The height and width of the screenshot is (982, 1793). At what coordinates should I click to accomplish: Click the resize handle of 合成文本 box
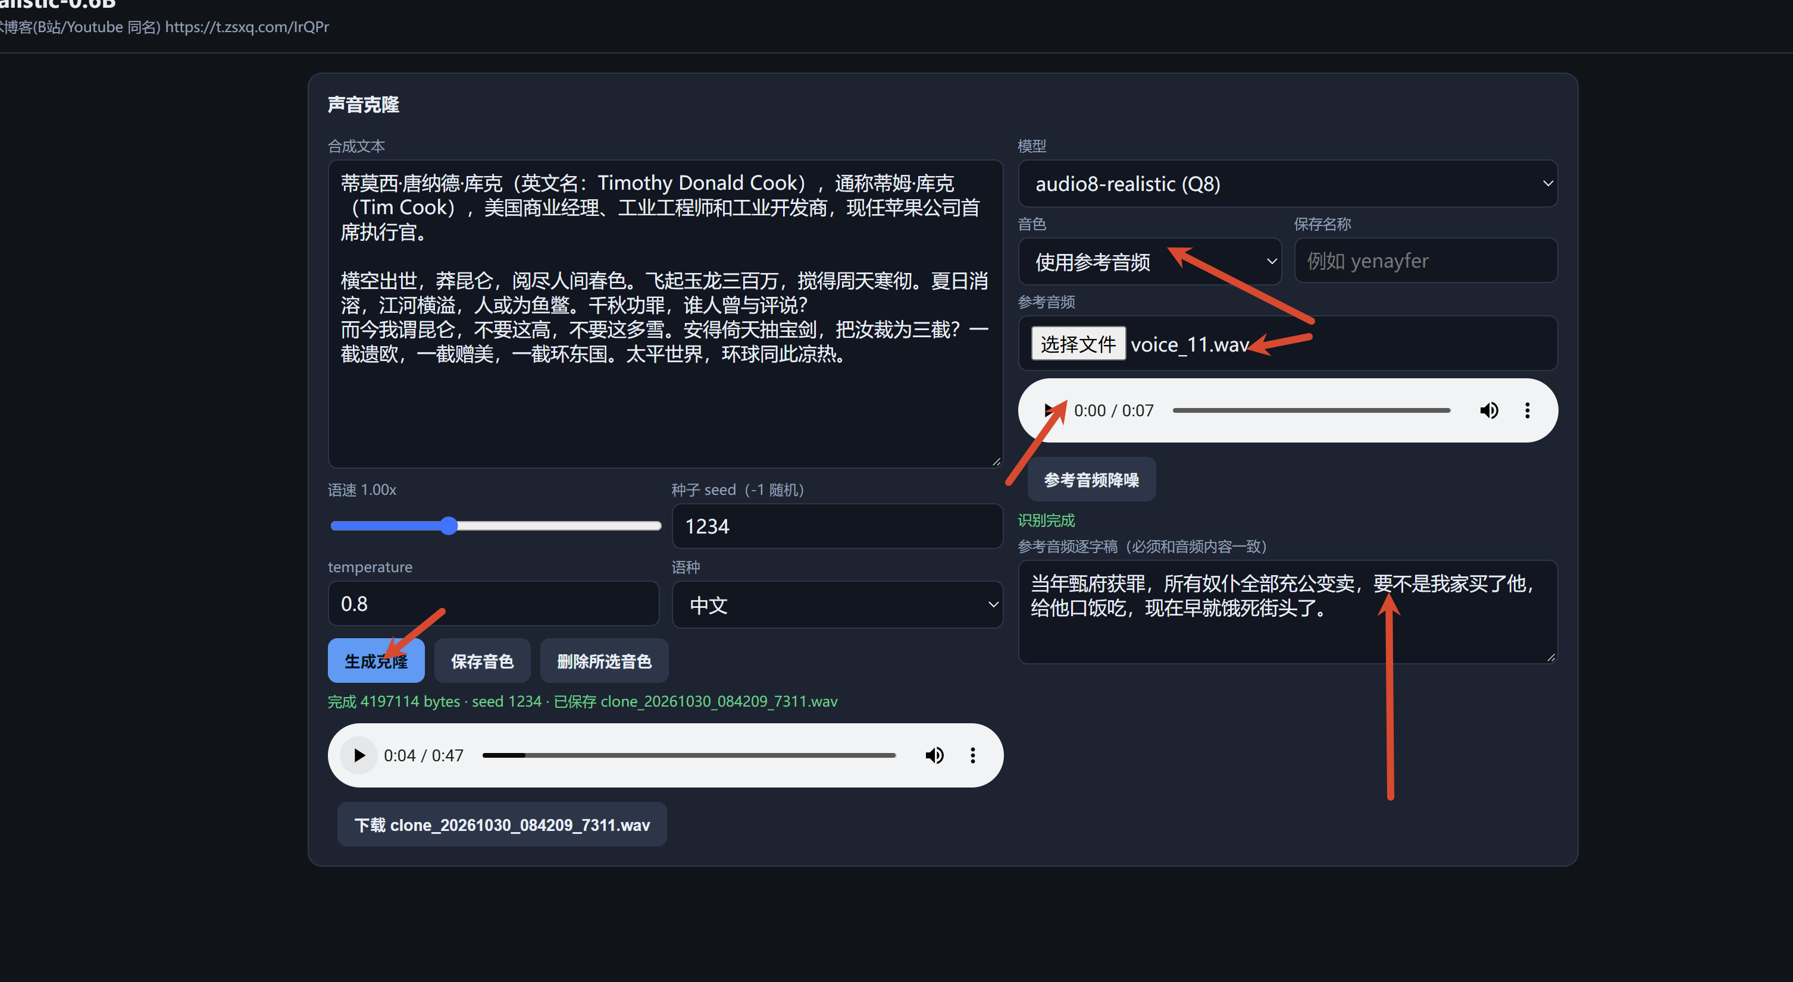(x=996, y=461)
